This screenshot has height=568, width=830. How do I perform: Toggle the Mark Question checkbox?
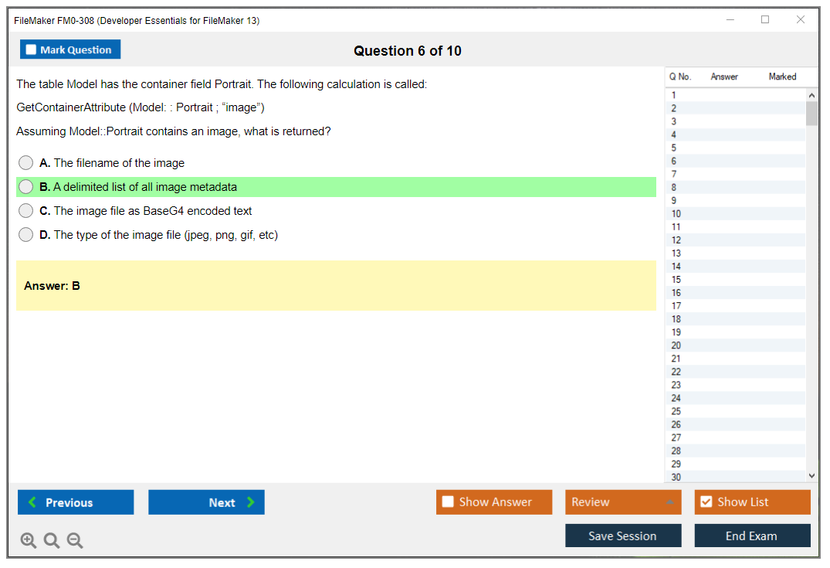pos(32,49)
